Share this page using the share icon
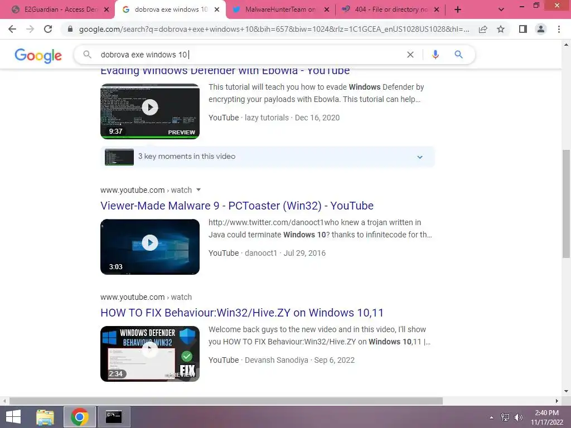This screenshot has width=571, height=428. click(x=483, y=29)
